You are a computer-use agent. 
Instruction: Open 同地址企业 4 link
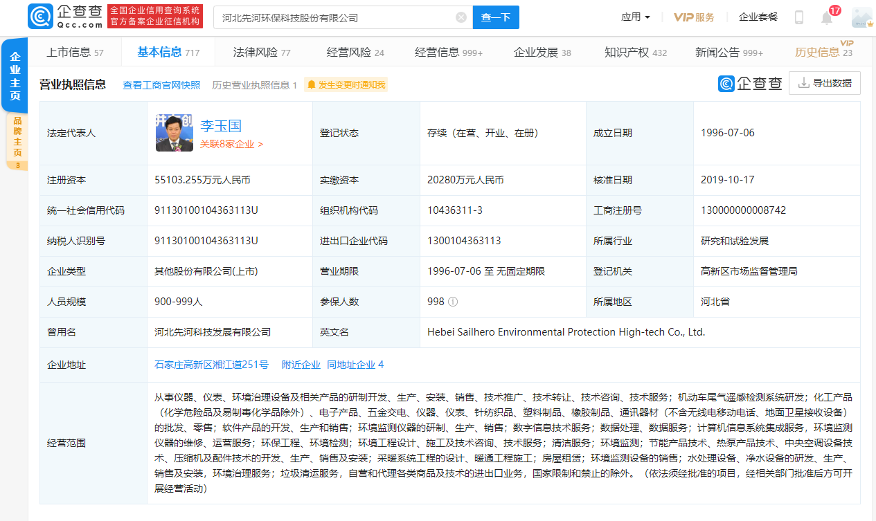pos(355,365)
